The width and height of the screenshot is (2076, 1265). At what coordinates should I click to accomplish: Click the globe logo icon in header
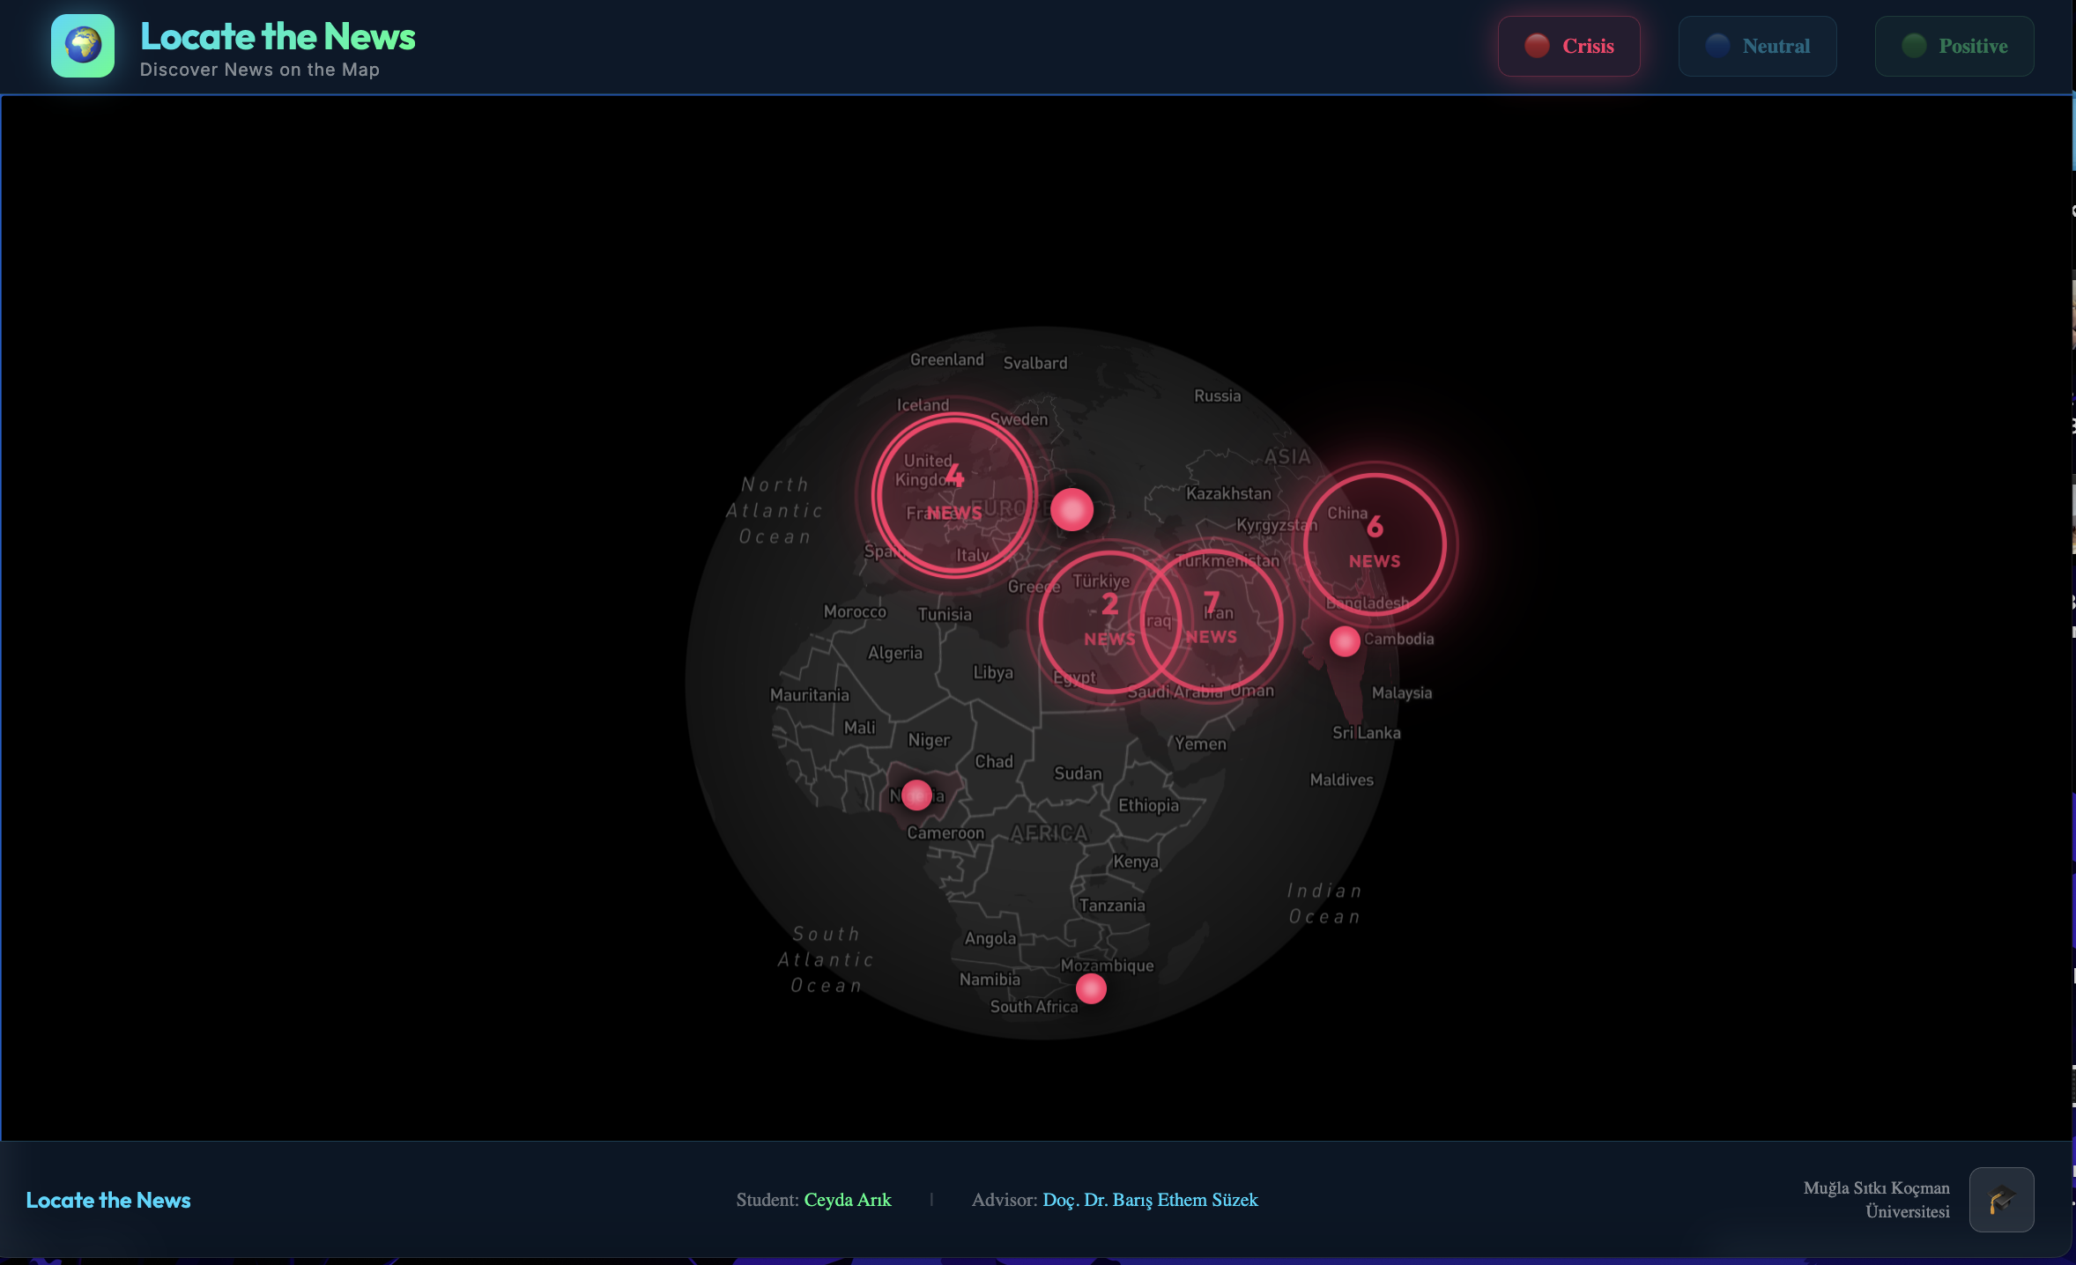click(83, 46)
